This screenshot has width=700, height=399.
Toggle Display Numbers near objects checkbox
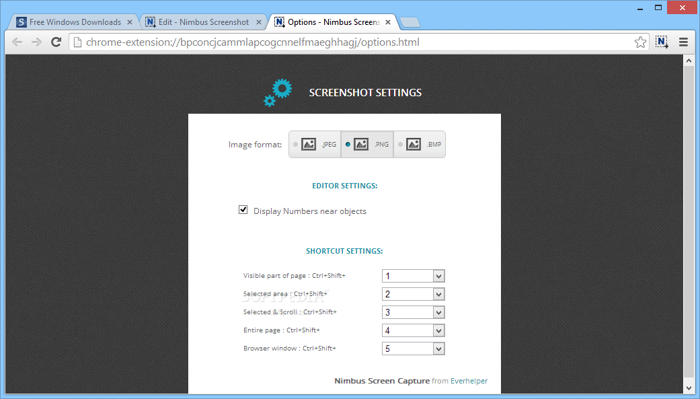tap(243, 209)
